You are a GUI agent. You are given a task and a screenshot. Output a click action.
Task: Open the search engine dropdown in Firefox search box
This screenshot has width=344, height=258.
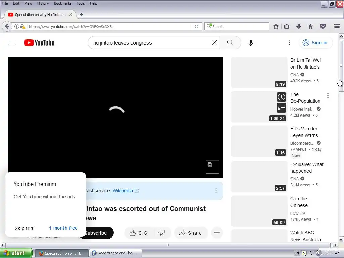click(x=209, y=26)
